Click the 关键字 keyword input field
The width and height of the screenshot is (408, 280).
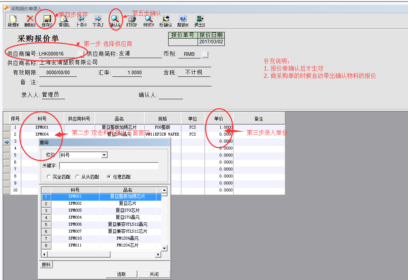click(x=109, y=166)
